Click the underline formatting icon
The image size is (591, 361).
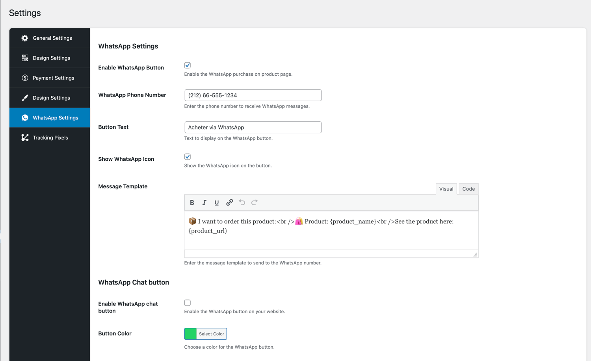pyautogui.click(x=217, y=203)
